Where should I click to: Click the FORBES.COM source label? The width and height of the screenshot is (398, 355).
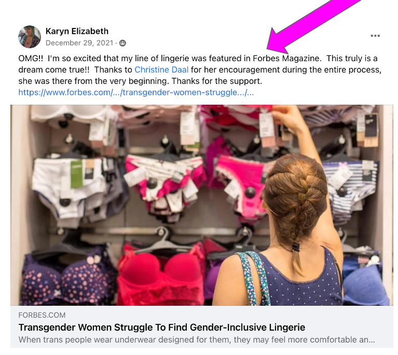point(42,315)
